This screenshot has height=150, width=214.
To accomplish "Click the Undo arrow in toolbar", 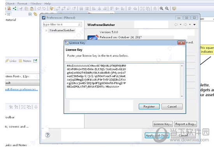I will 39,9.
